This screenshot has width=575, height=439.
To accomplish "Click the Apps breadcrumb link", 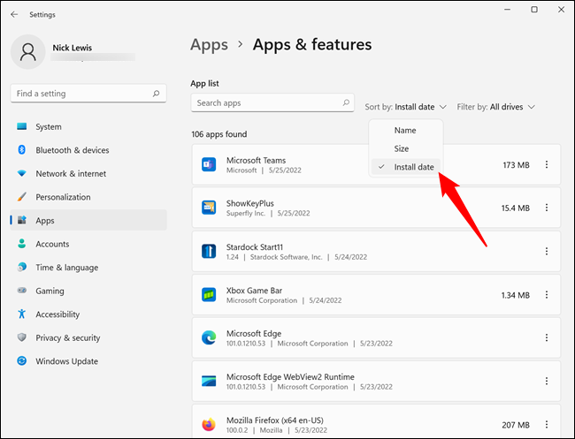I will [x=209, y=45].
